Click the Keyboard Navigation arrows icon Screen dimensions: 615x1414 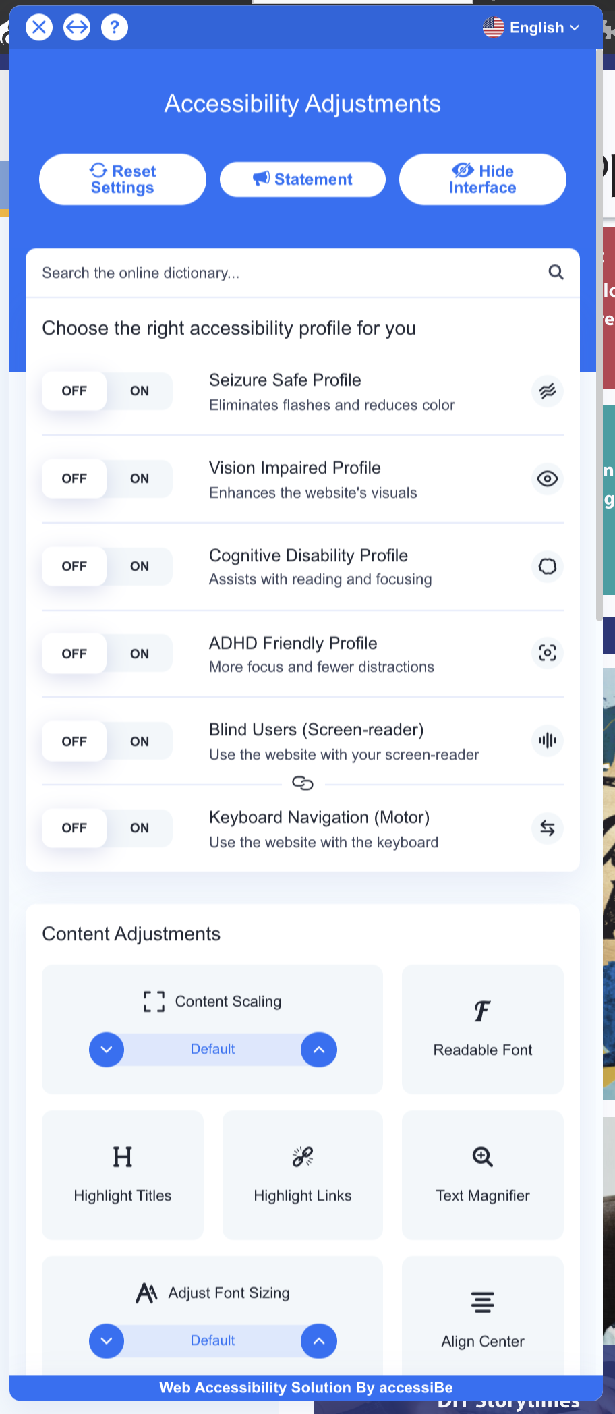coord(548,828)
